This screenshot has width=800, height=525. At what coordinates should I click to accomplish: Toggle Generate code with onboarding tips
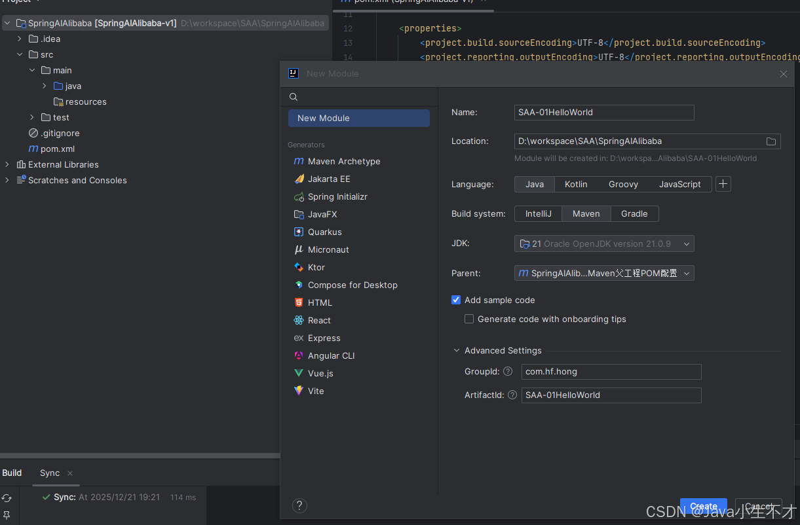click(x=469, y=319)
